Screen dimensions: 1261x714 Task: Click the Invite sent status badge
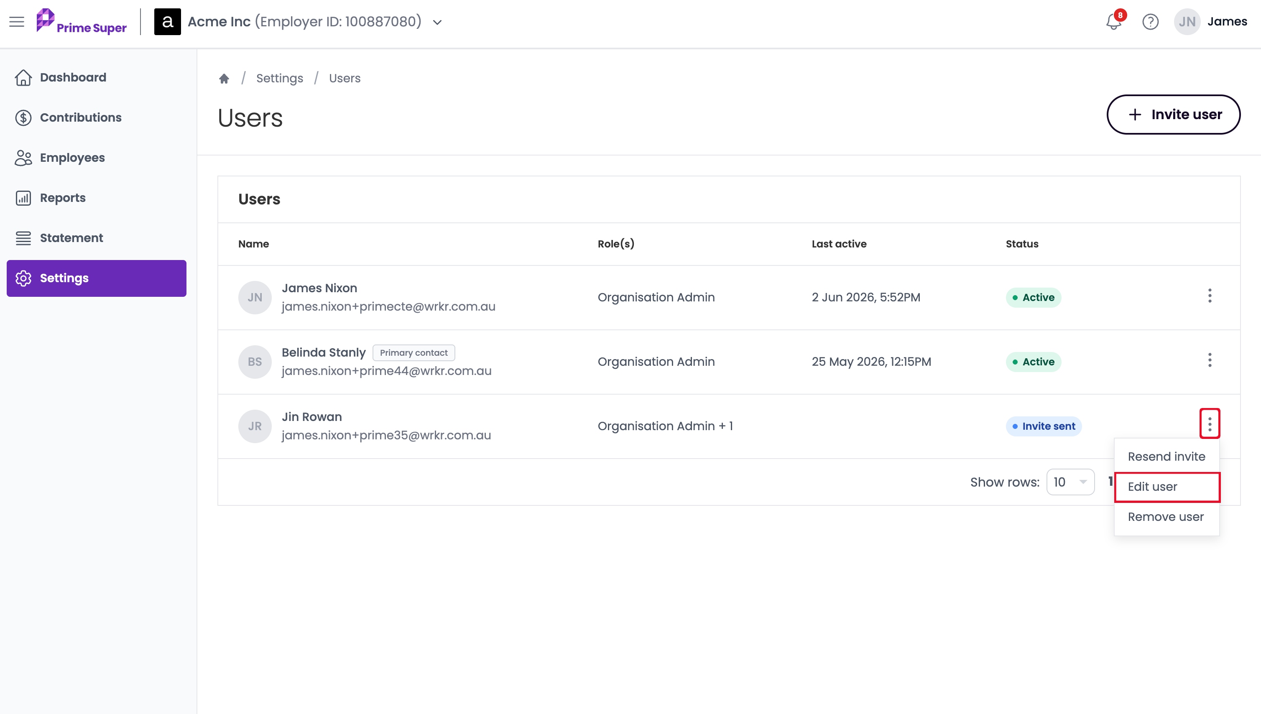pyautogui.click(x=1043, y=426)
